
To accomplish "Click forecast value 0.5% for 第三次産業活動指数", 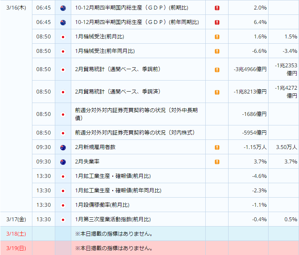I will [x=291, y=219].
